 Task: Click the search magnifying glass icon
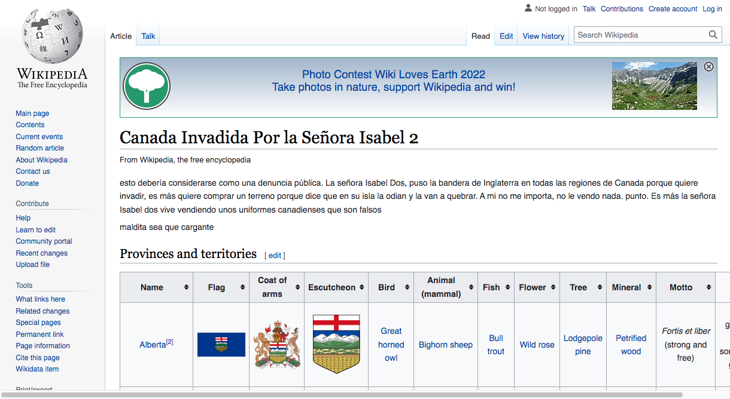(713, 35)
